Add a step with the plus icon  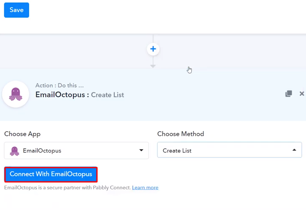[x=153, y=49]
